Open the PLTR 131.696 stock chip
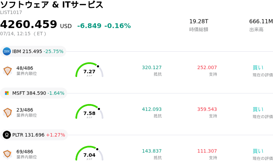 click(34, 135)
